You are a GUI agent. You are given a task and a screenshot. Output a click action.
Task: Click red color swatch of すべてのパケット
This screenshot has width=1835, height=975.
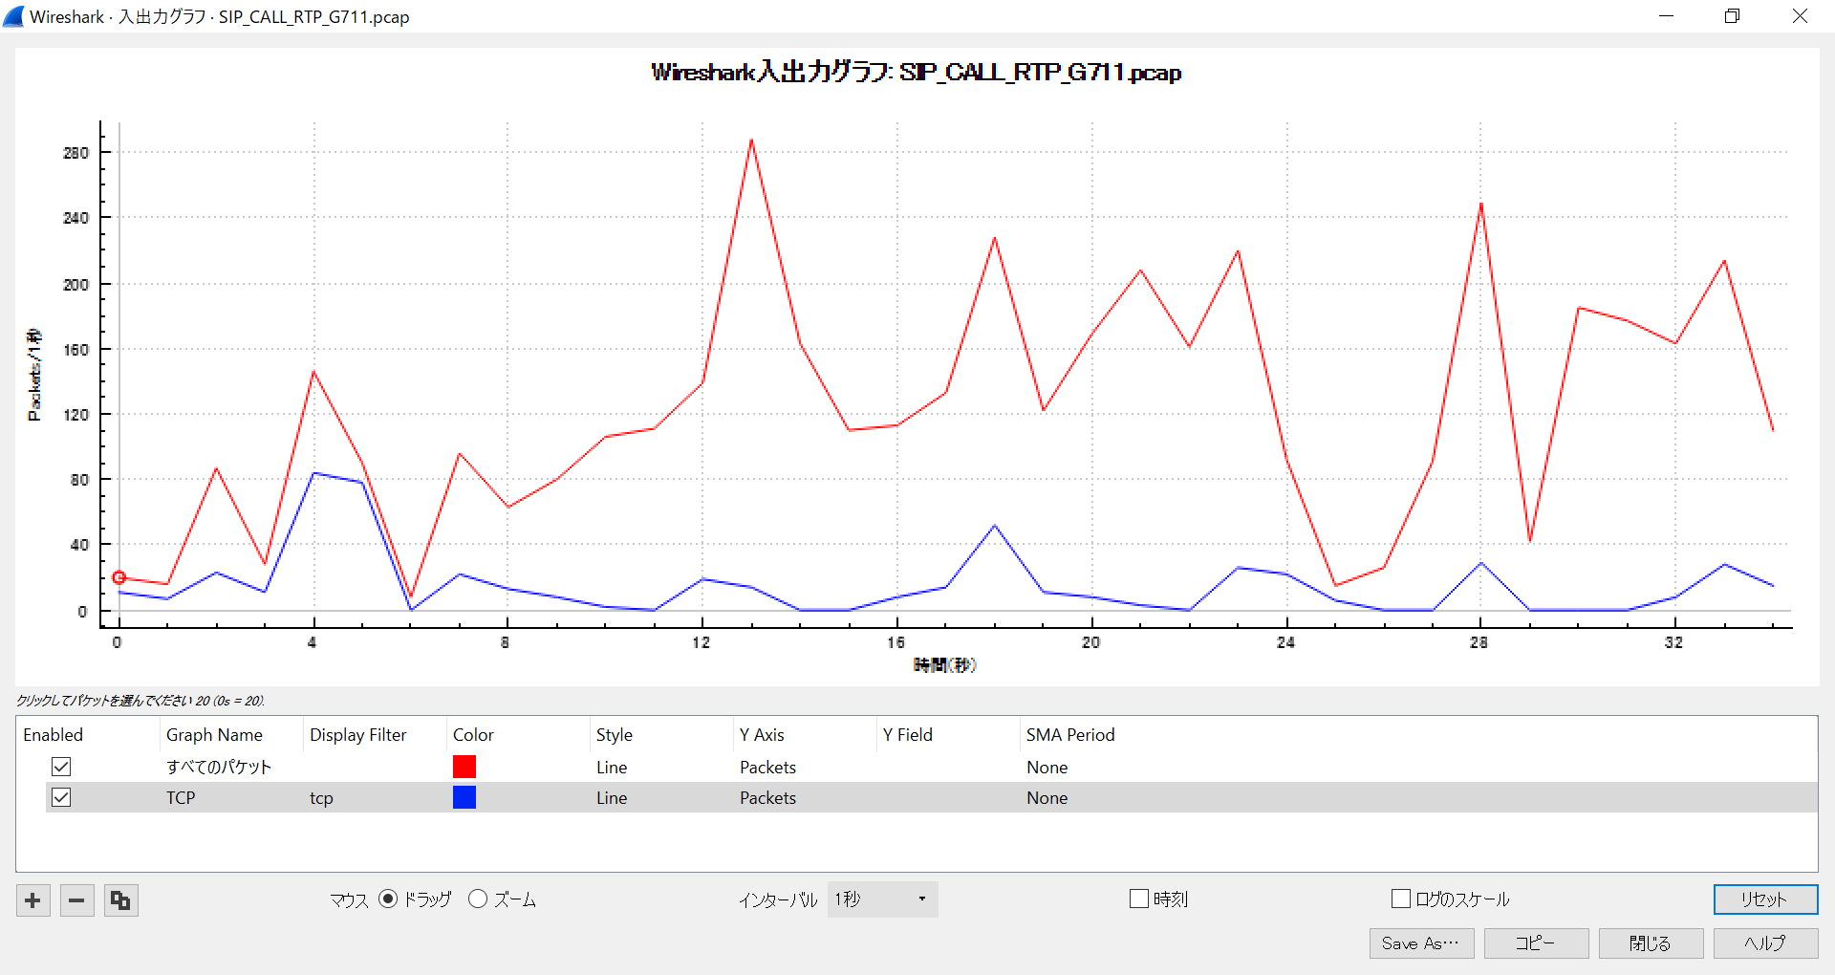point(464,767)
